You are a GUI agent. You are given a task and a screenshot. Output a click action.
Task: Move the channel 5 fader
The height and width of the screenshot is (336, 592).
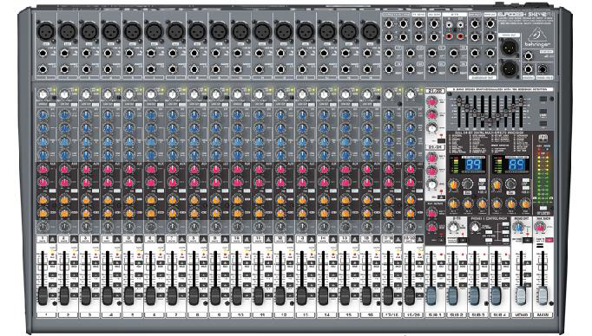tap(129, 295)
